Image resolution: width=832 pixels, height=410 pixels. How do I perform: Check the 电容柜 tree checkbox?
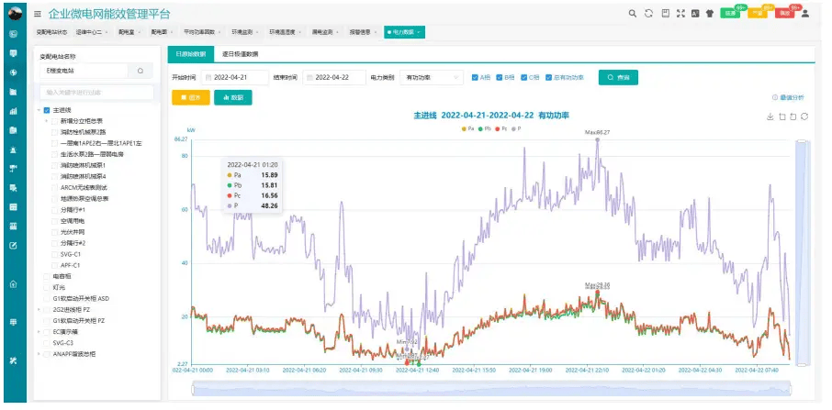click(x=47, y=275)
